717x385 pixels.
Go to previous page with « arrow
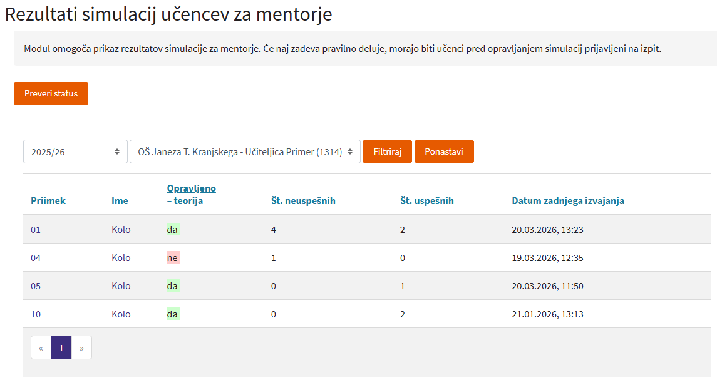tap(41, 348)
